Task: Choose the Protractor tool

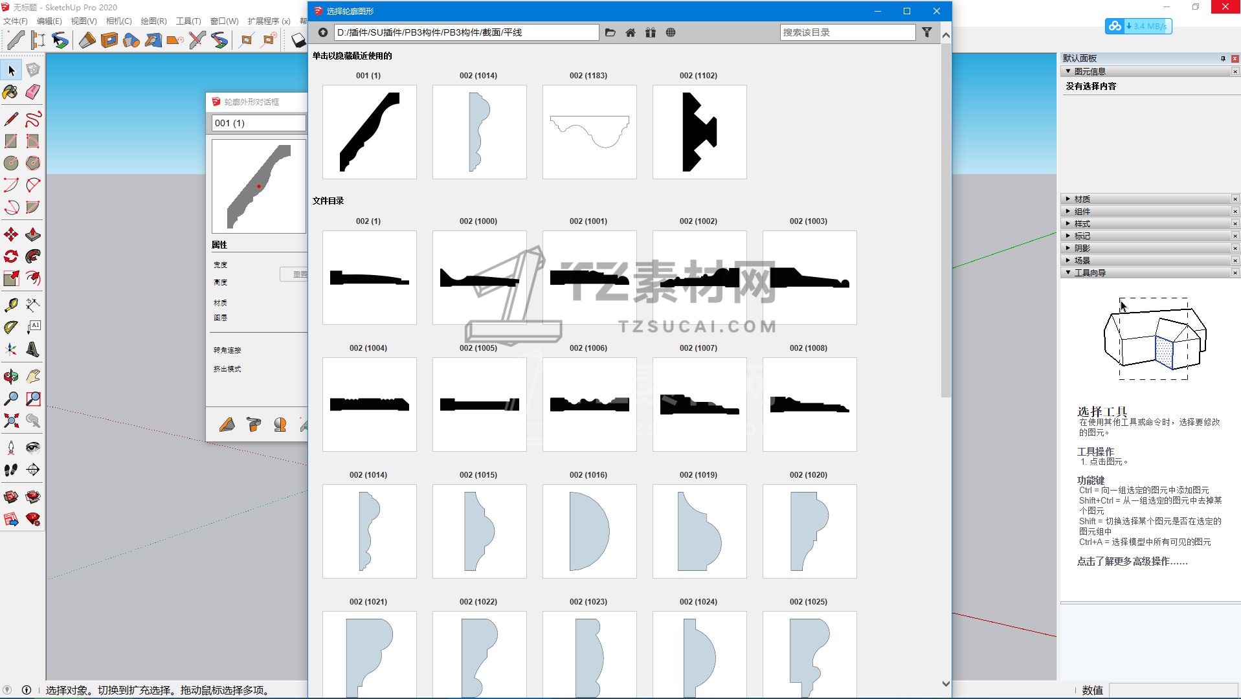Action: click(11, 327)
